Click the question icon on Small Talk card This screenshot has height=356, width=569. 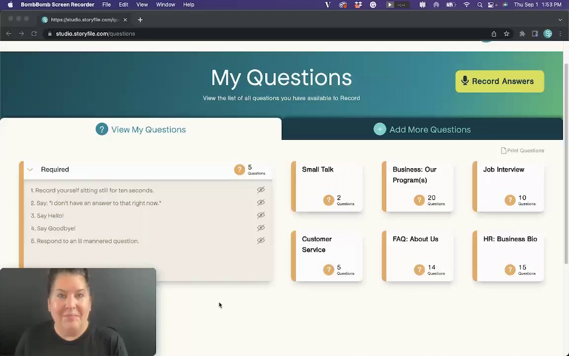click(x=328, y=200)
